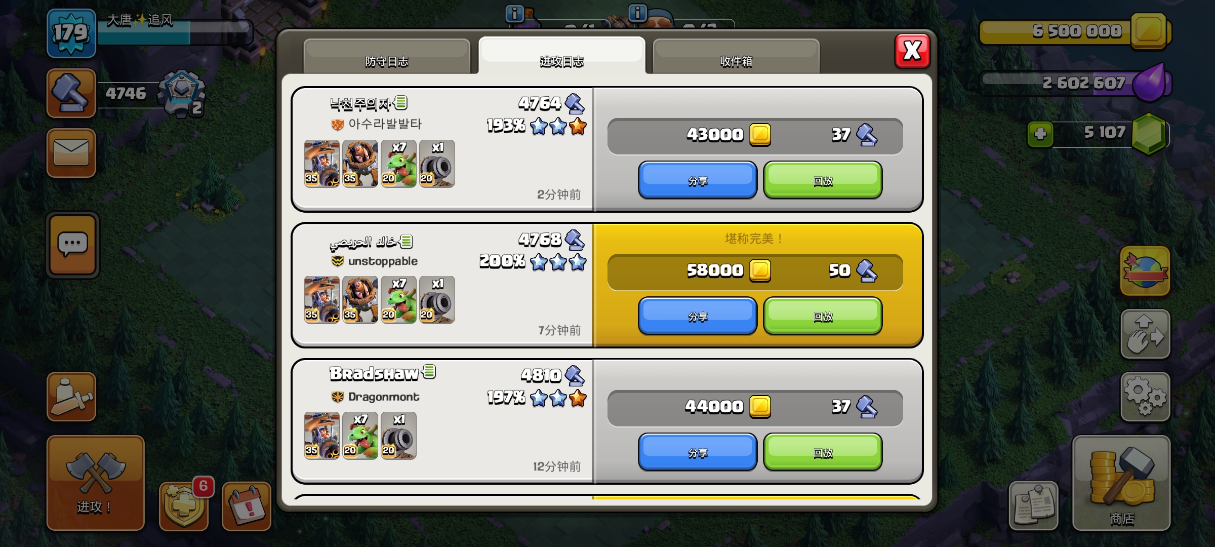Tap the hand swap layout icon
The image size is (1215, 547).
point(1145,334)
